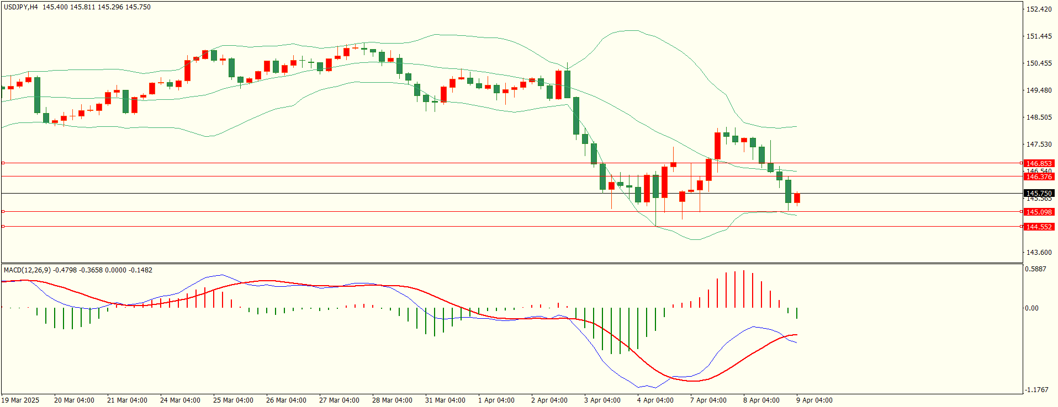Image resolution: width=1058 pixels, height=407 pixels.
Task: Click the 28 Mar 04:00 time label
Action: [x=392, y=400]
